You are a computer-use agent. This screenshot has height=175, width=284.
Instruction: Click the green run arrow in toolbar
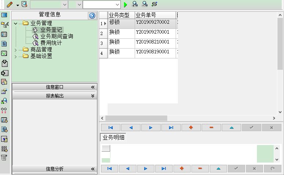click(x=125, y=4)
